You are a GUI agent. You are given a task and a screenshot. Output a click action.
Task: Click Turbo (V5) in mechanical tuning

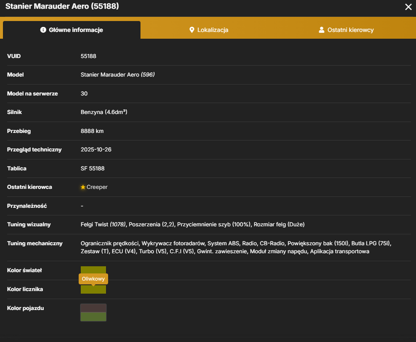pyautogui.click(x=152, y=251)
